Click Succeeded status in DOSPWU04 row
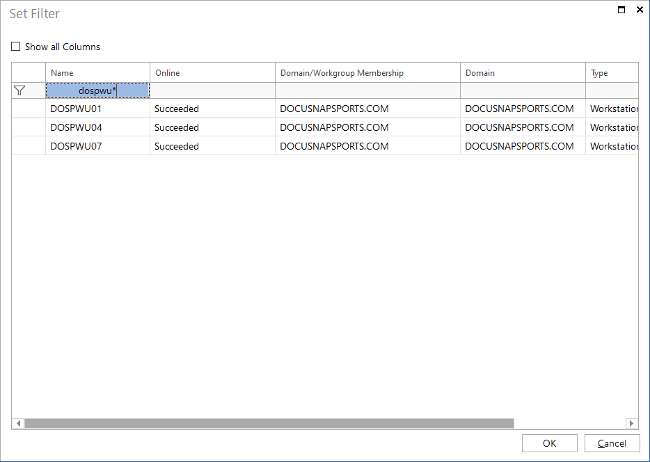Screen dimensions: 650x462 click(177, 127)
